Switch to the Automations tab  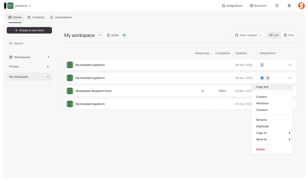pos(61,17)
